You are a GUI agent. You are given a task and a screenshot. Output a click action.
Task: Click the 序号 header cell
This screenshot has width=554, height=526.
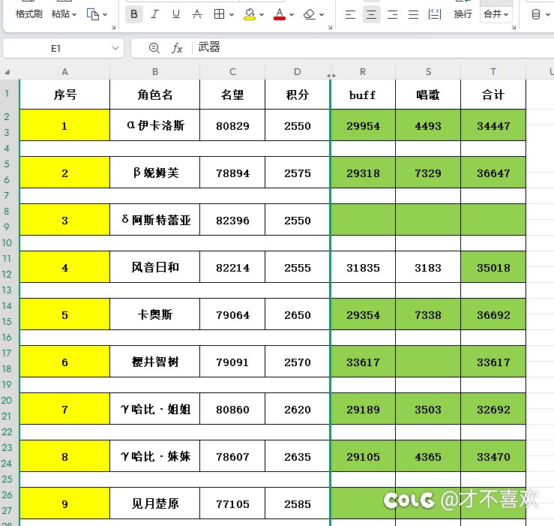[x=64, y=95]
